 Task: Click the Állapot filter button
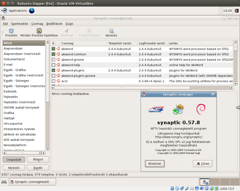(38, 160)
